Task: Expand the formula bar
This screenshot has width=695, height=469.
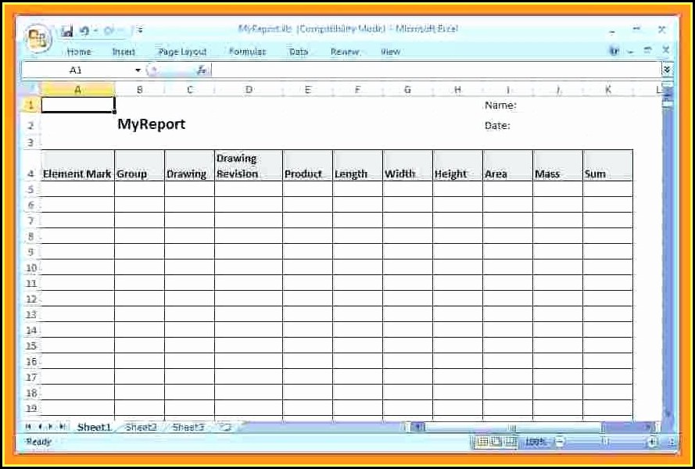Action: pos(667,70)
